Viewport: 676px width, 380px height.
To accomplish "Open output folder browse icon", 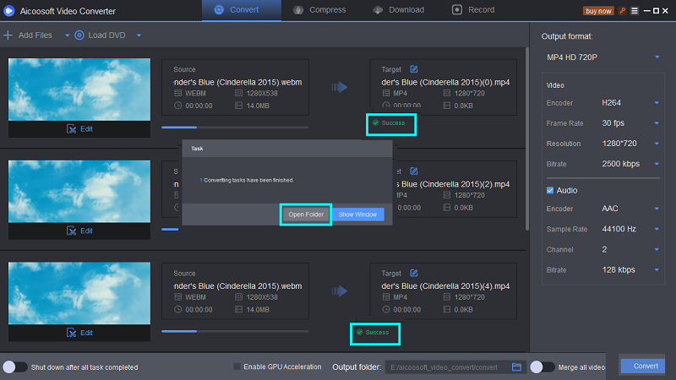I will (x=516, y=367).
